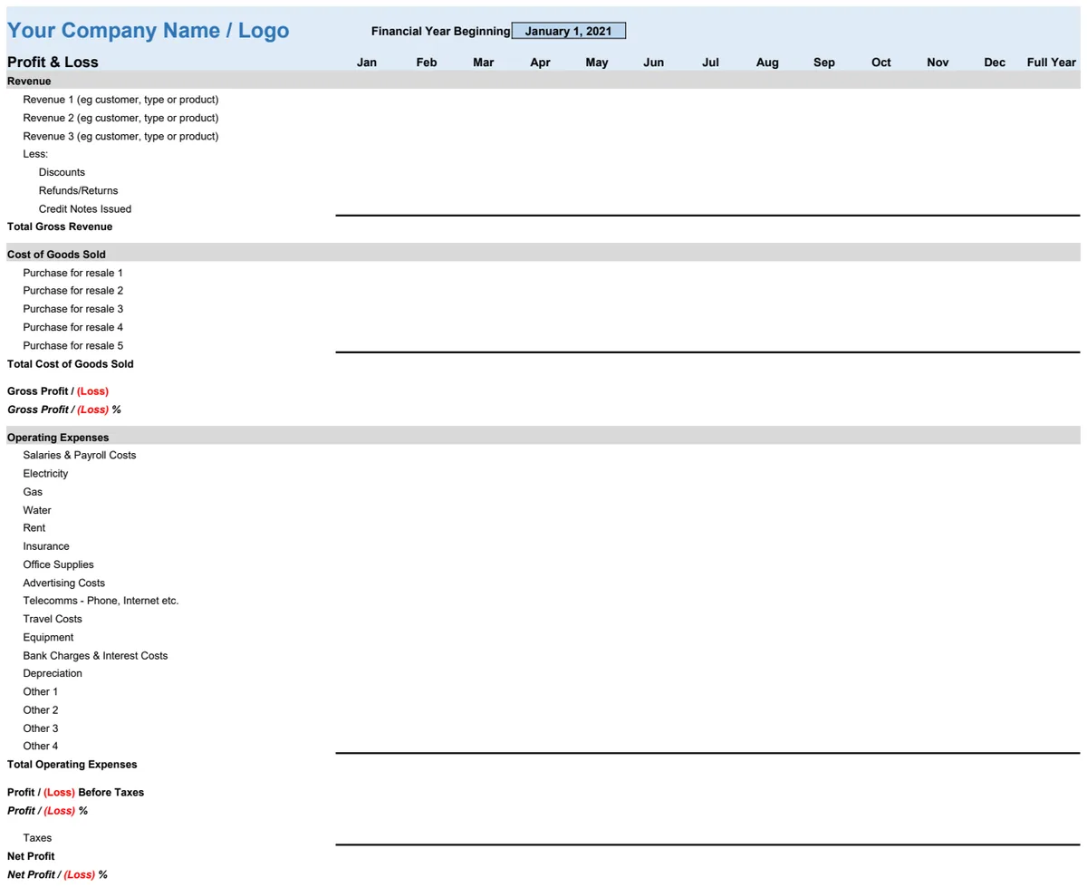Viewport: 1087px width, 887px height.
Task: Click the Mar column header
Action: (x=484, y=63)
